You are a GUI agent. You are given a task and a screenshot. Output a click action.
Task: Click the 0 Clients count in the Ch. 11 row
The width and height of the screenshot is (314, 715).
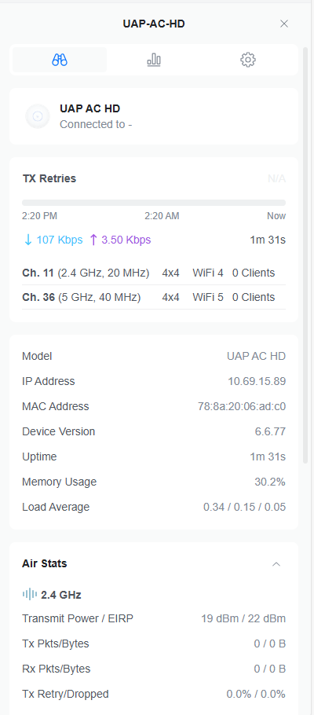click(254, 273)
